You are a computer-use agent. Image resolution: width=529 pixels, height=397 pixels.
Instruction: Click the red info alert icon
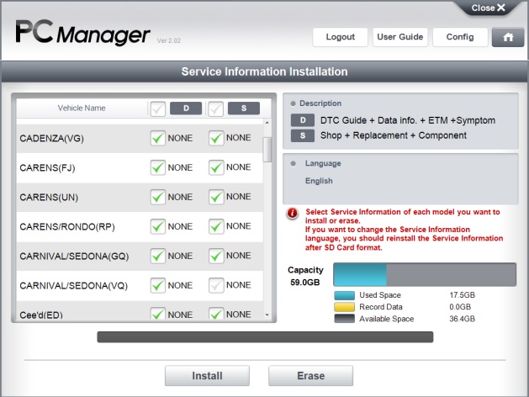tap(292, 213)
